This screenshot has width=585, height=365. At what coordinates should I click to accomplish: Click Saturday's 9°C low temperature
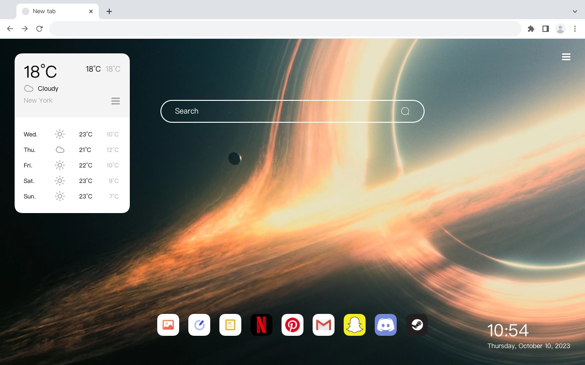tap(114, 181)
